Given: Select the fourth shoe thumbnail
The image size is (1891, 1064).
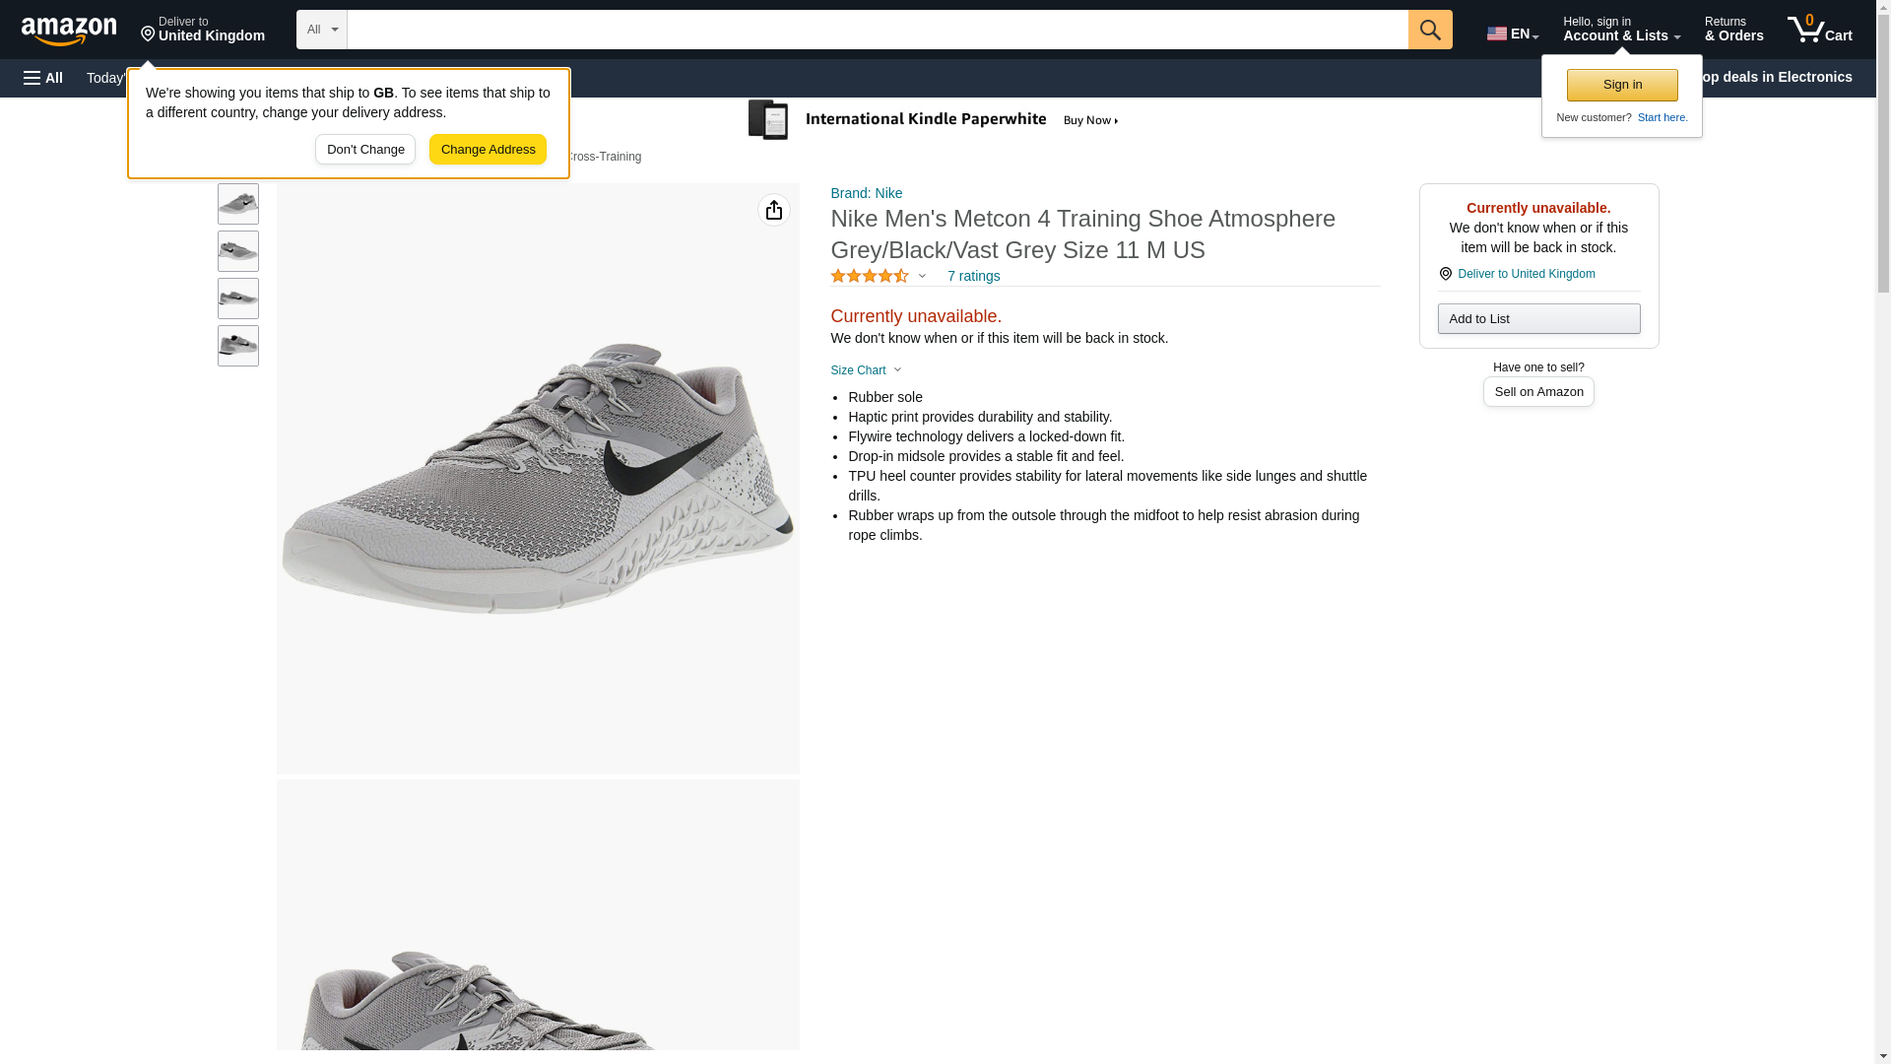Looking at the screenshot, I should pyautogui.click(x=238, y=346).
